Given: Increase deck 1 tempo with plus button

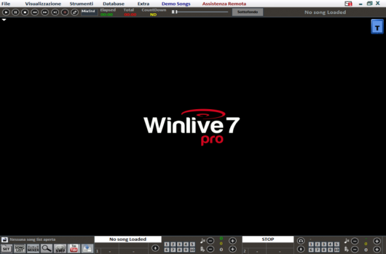Looking at the screenshot, I should click(232, 241).
